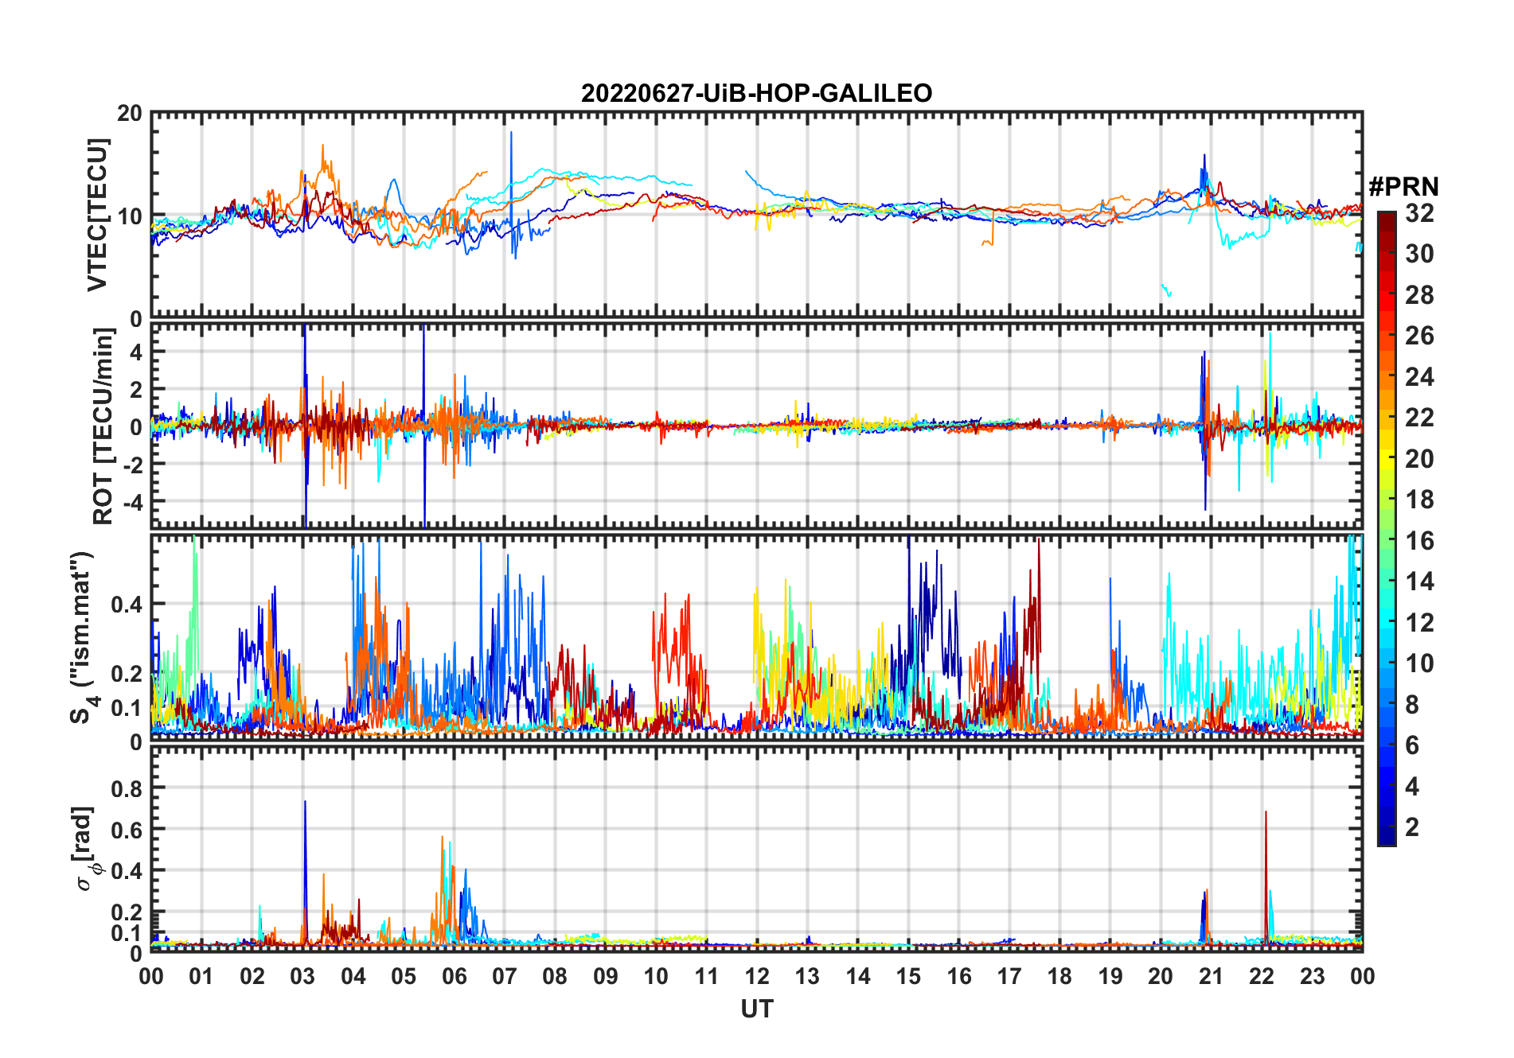Click x-axis tick label 12
This screenshot has height=1058, width=1514.
coord(757,976)
